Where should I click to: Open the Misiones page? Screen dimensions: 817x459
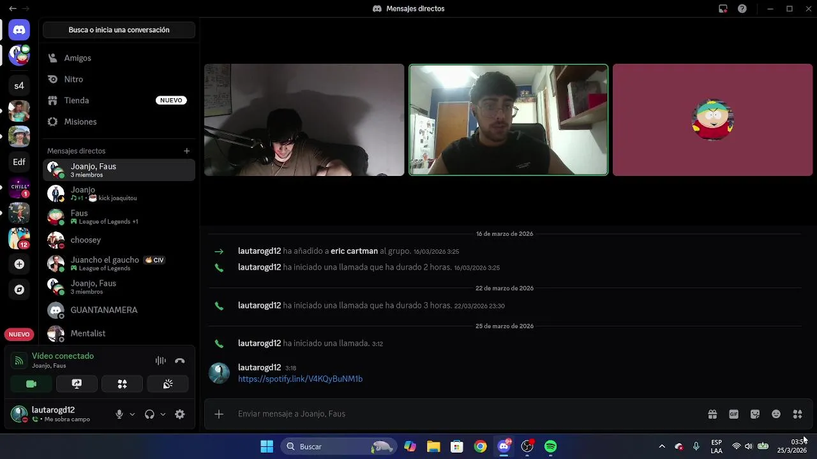click(119, 122)
